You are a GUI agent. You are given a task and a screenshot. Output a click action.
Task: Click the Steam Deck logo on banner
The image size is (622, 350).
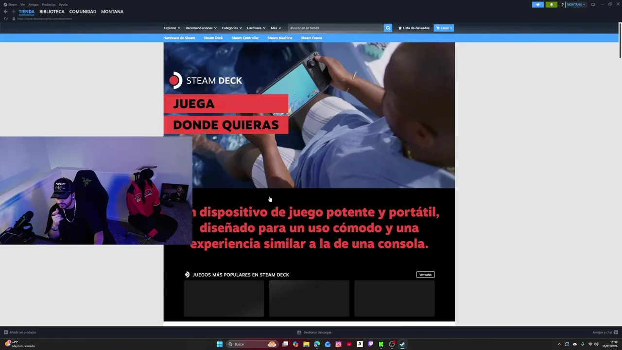pos(206,81)
